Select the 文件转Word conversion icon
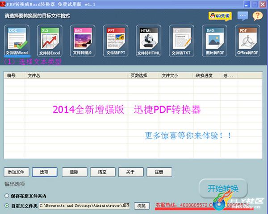 click(x=17, y=41)
